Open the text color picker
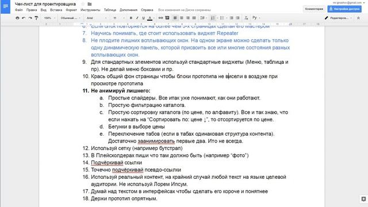Screen dimensions: 368x207 (x=150, y=18)
